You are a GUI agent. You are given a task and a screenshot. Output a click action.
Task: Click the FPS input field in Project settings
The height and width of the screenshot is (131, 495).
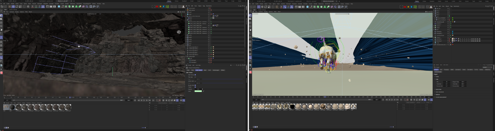point(447,82)
